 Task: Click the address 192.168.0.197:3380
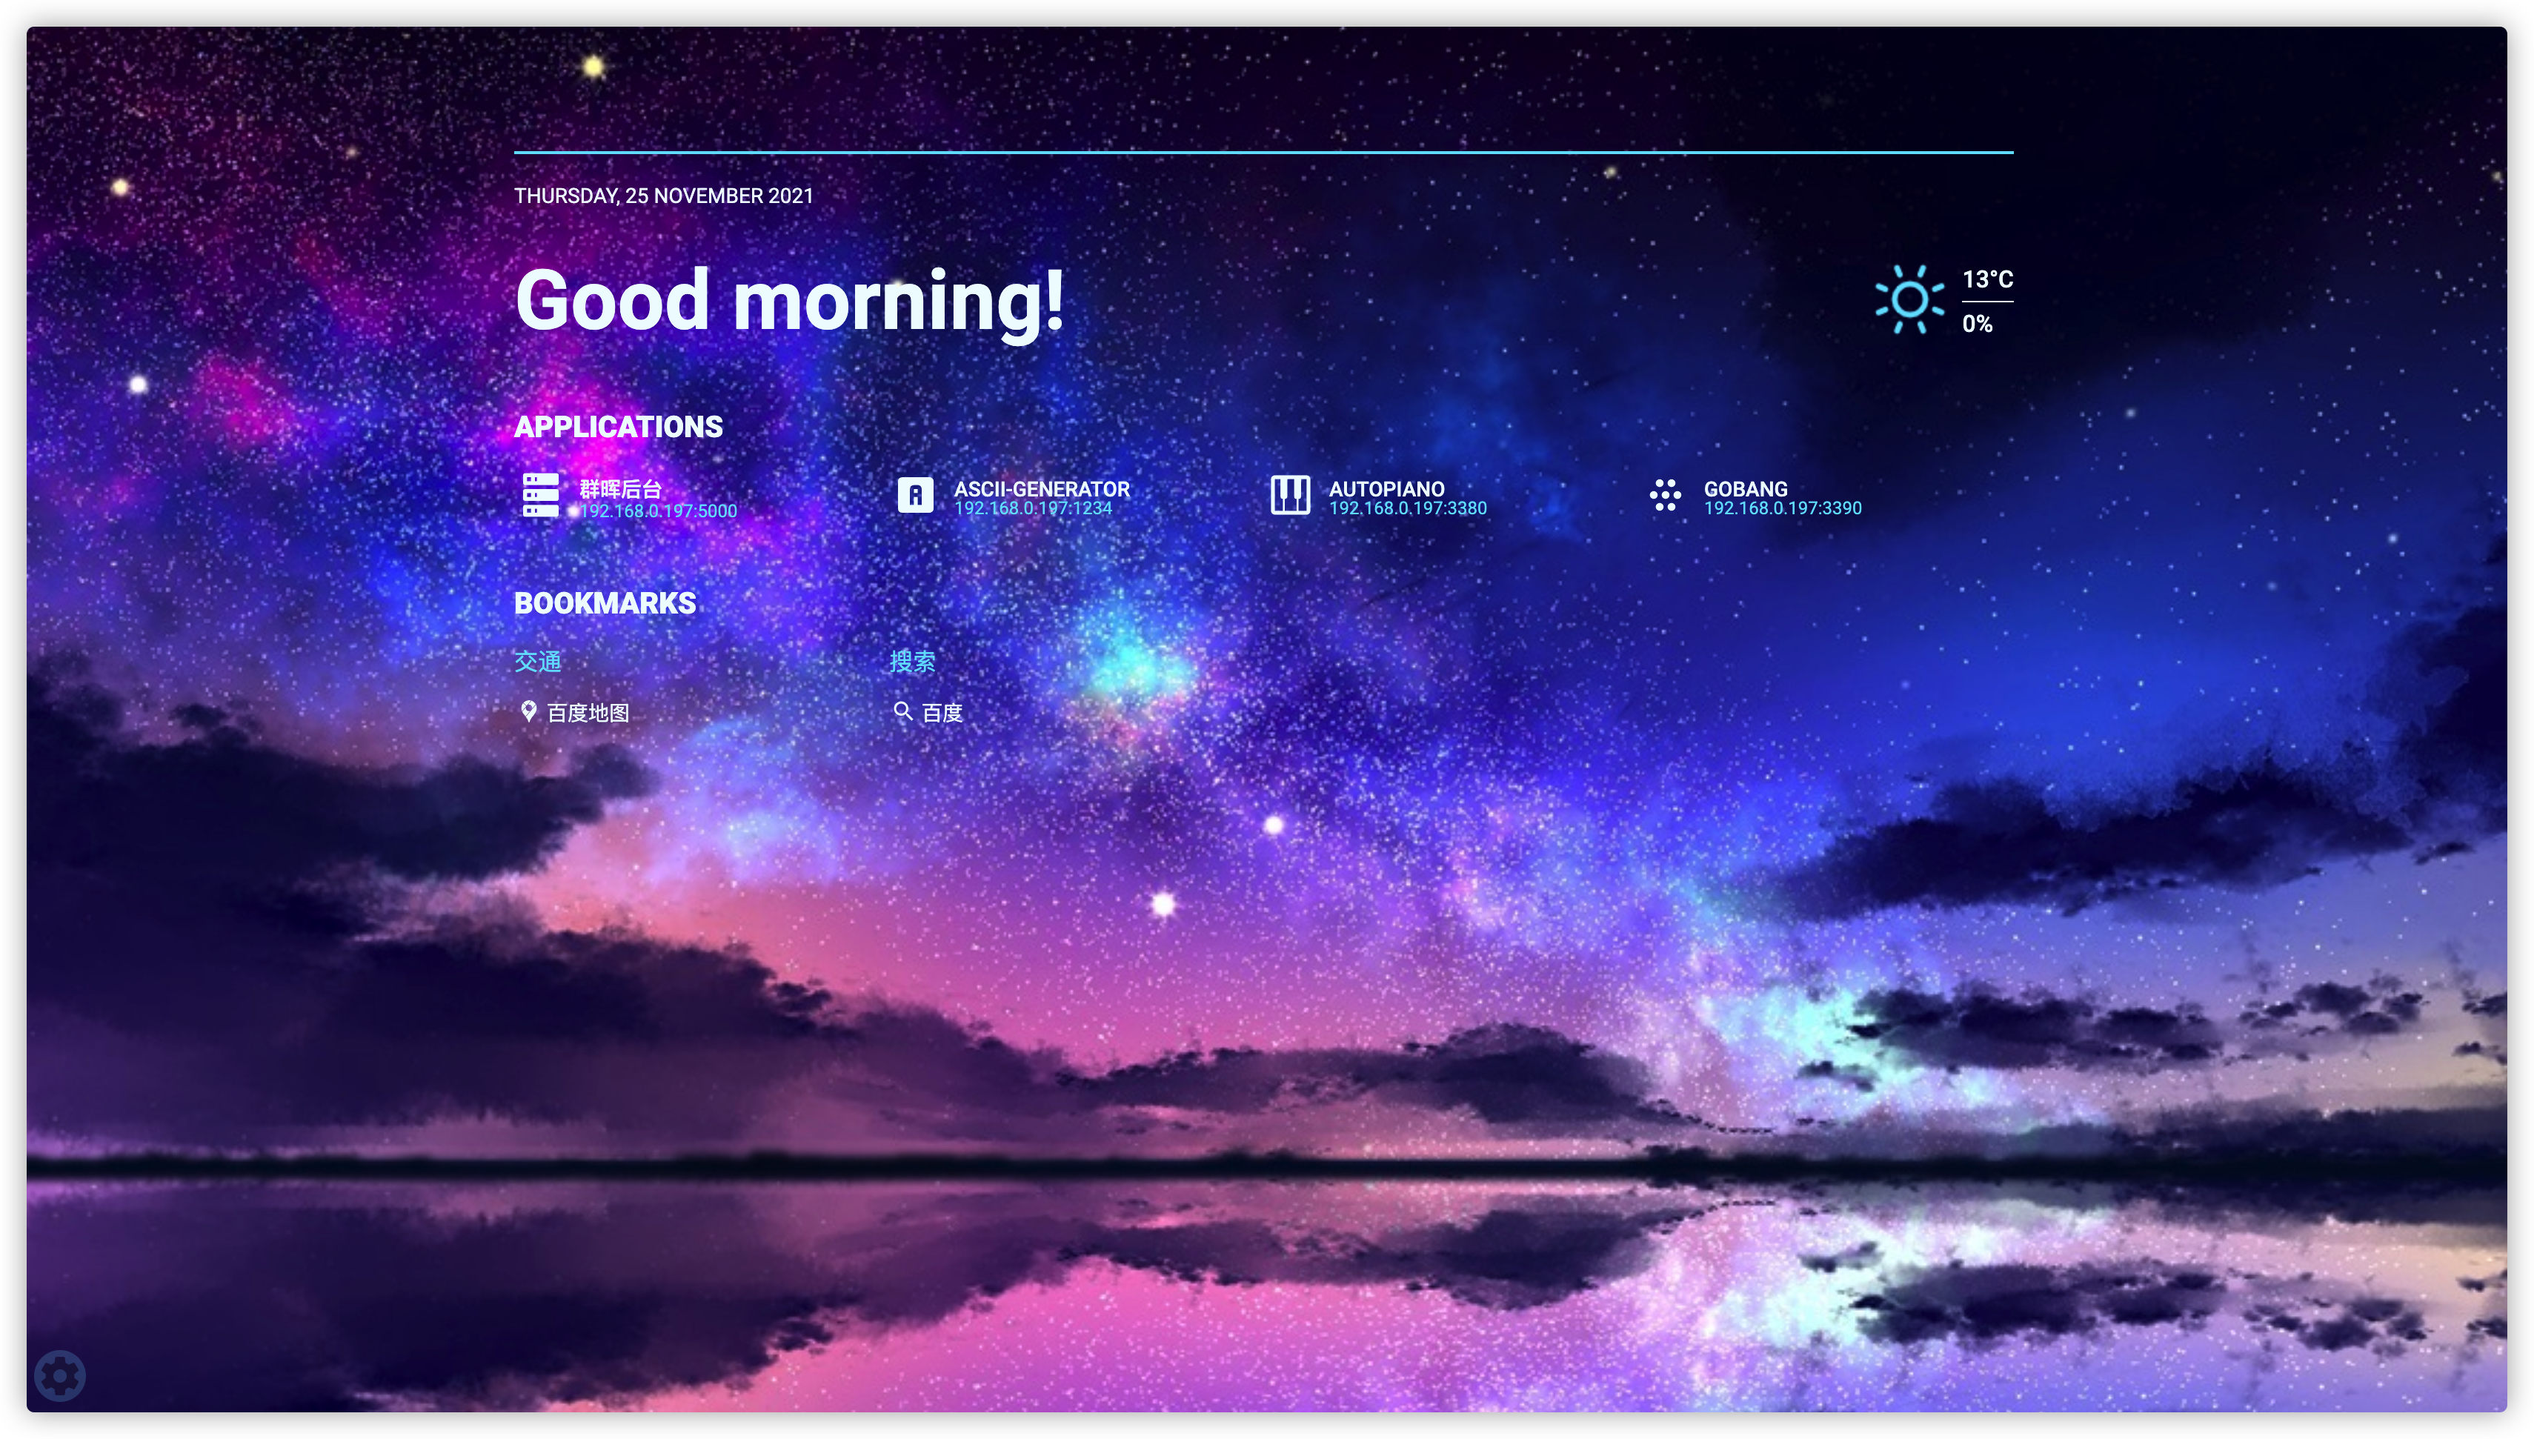click(1407, 508)
